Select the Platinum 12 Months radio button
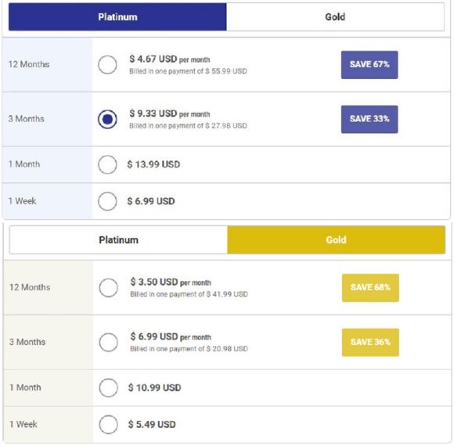 (x=107, y=64)
